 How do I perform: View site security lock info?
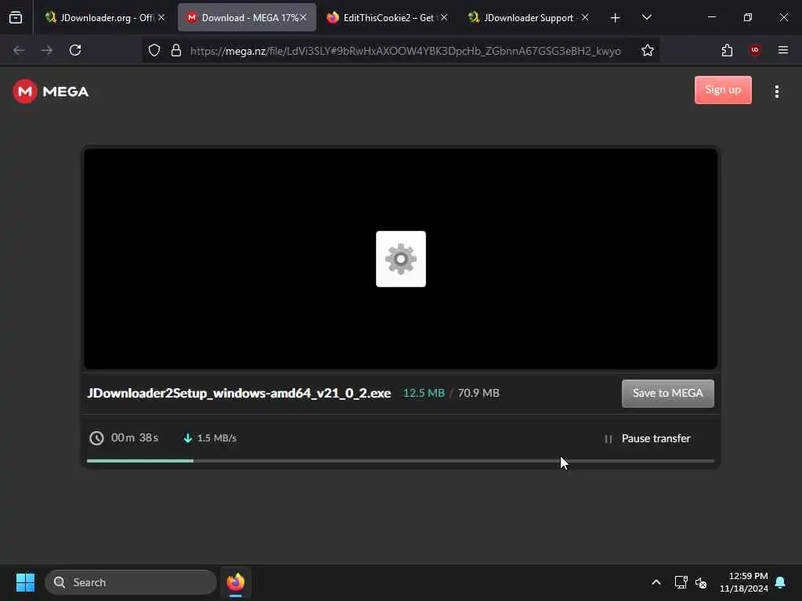(176, 50)
